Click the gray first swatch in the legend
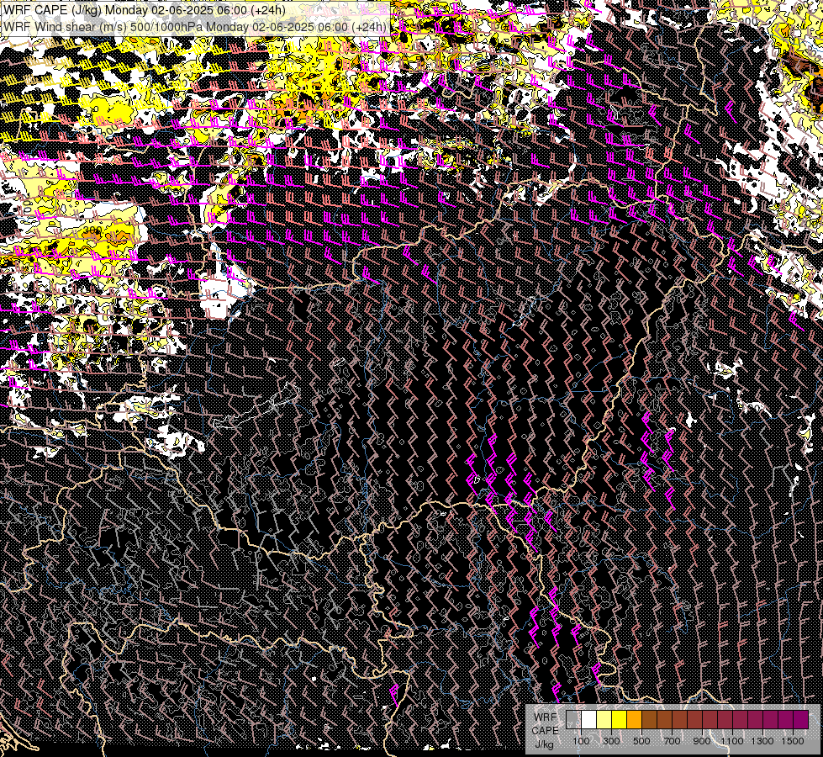 pyautogui.click(x=573, y=720)
